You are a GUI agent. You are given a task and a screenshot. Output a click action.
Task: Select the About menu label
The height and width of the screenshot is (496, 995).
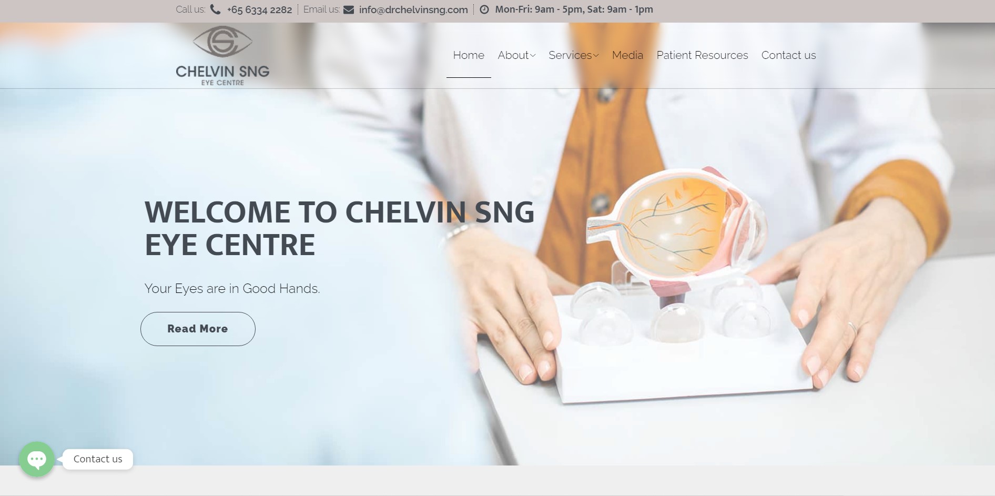click(513, 55)
